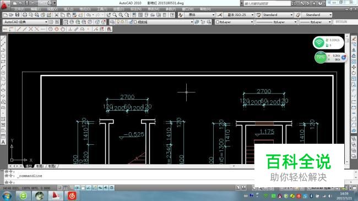Select the Zoom Realtime magnifier tool
358x201 pixels.
[x=115, y=15]
